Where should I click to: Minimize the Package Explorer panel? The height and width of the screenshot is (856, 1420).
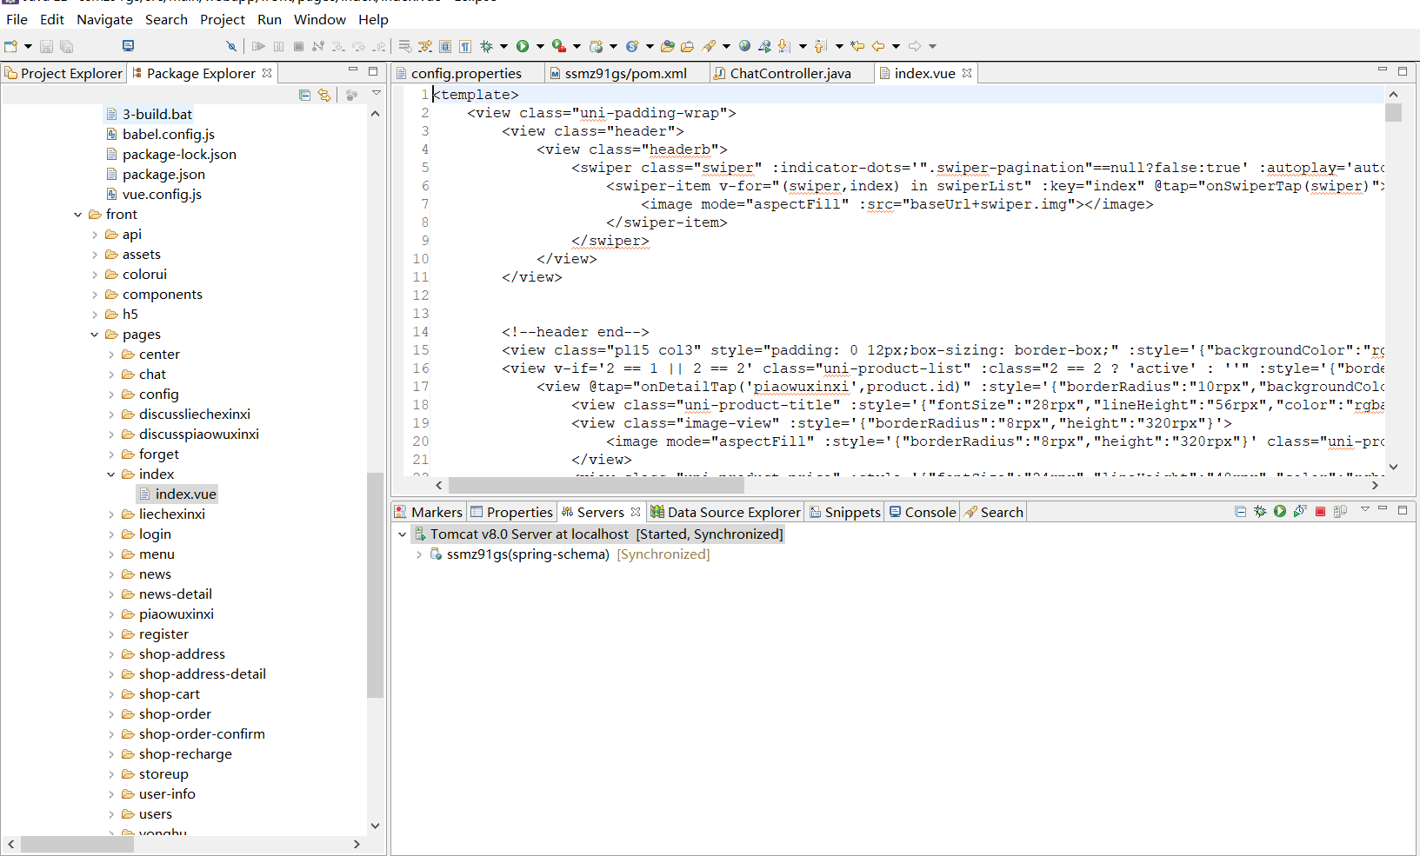[x=353, y=70]
